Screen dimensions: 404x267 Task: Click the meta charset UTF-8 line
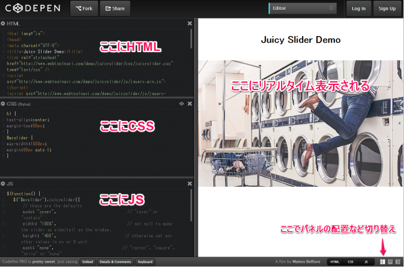33,45
